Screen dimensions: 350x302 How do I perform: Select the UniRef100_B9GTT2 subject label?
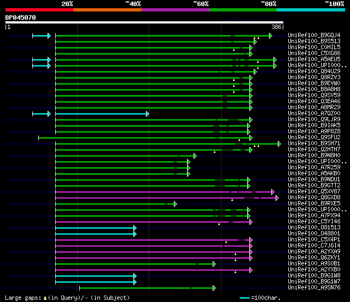pos(314,186)
